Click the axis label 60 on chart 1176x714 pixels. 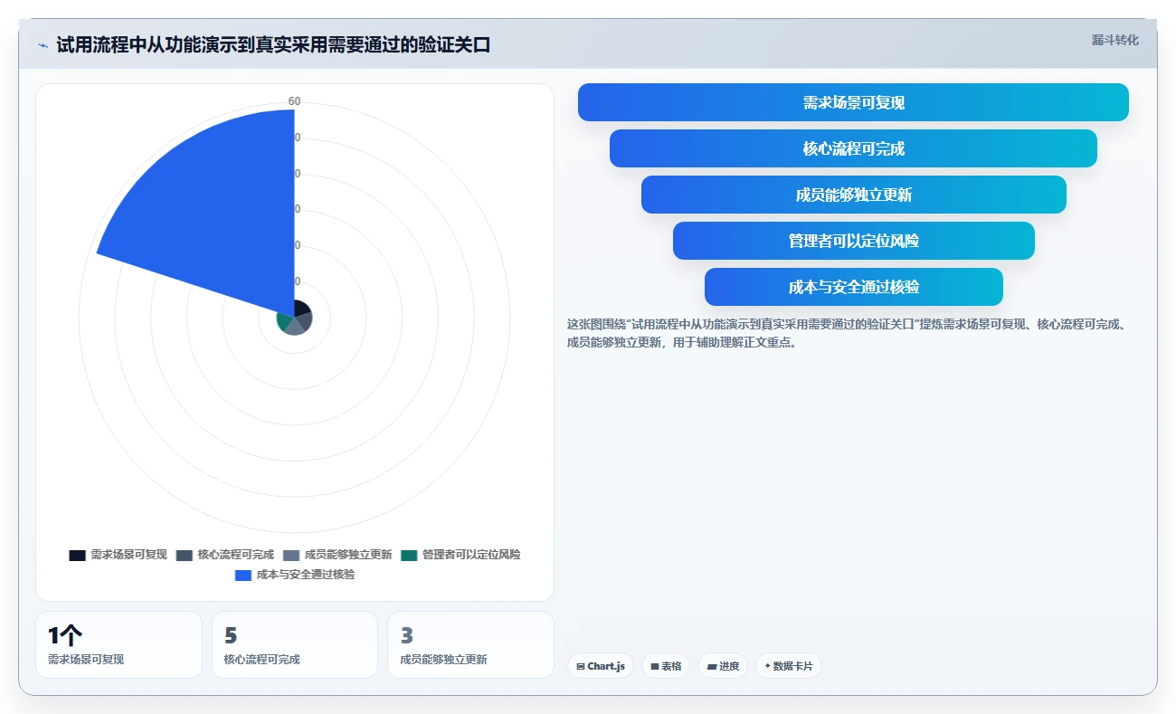[x=294, y=101]
